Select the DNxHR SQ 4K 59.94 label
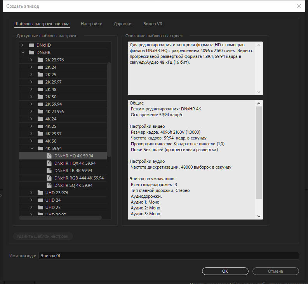This screenshot has height=284, width=308. (x=73, y=185)
